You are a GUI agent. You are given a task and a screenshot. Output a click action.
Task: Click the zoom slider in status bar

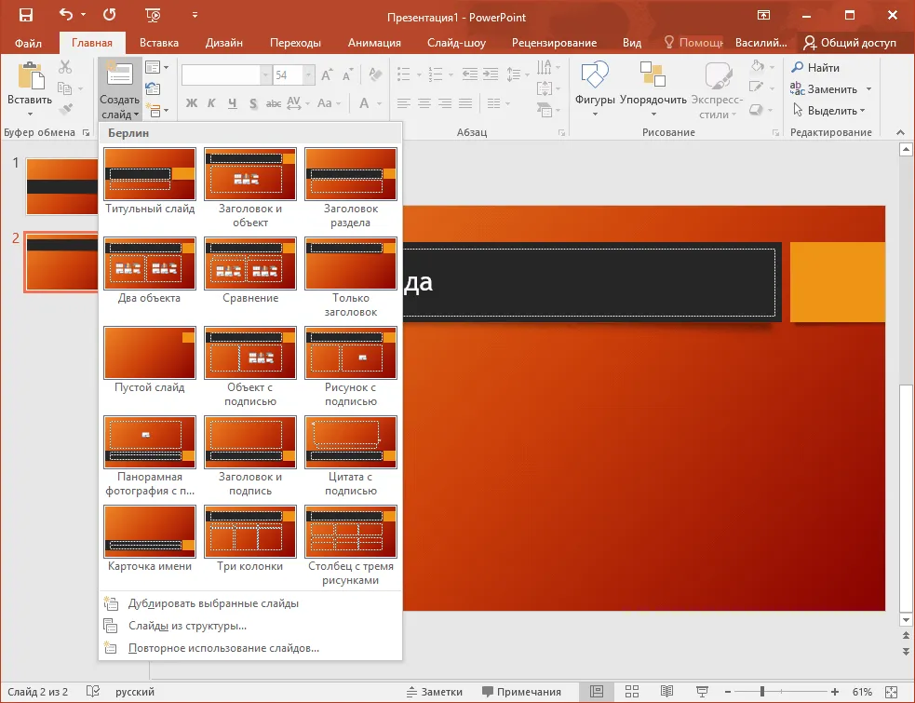[761, 692]
